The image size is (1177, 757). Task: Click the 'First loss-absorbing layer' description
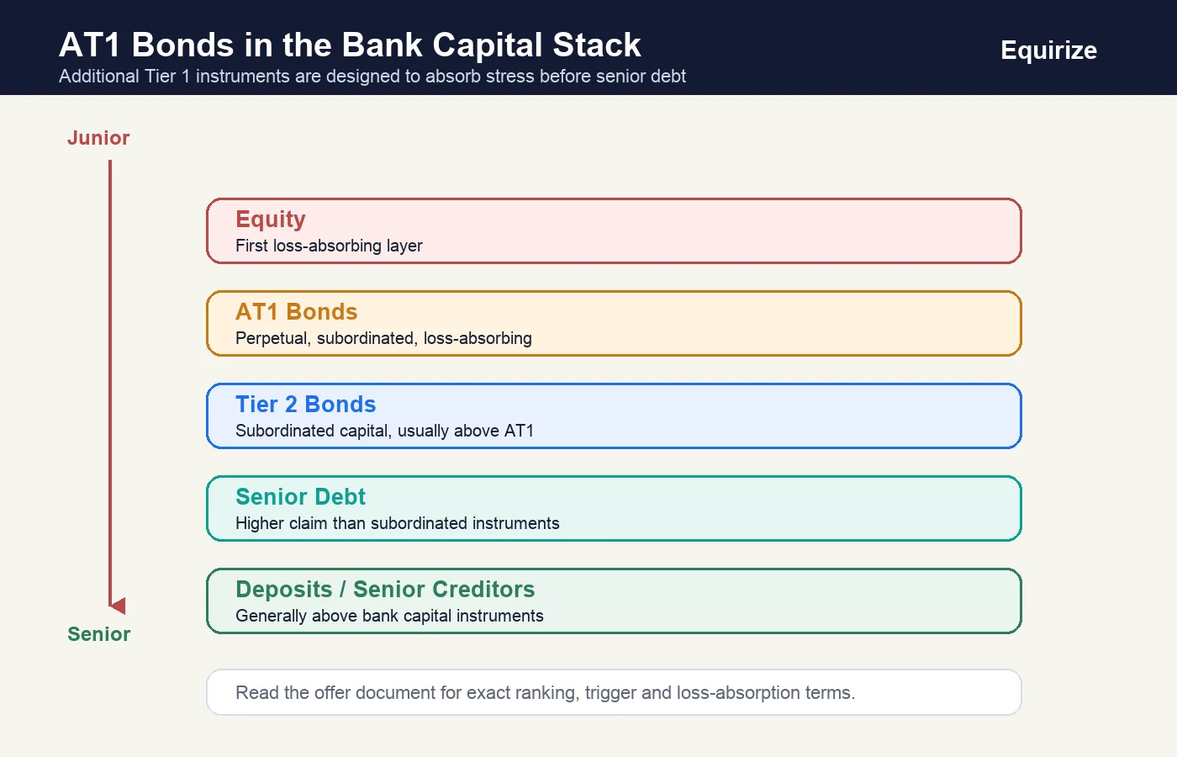click(329, 246)
